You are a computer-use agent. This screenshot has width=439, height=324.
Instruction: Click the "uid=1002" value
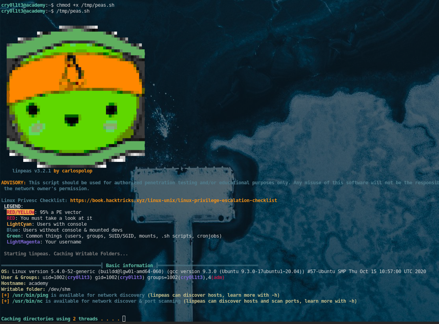[54, 277]
